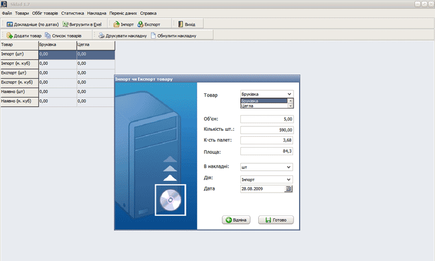Open Список товарів from the toolbar
Image resolution: width=435 pixels, height=261 pixels.
point(48,36)
